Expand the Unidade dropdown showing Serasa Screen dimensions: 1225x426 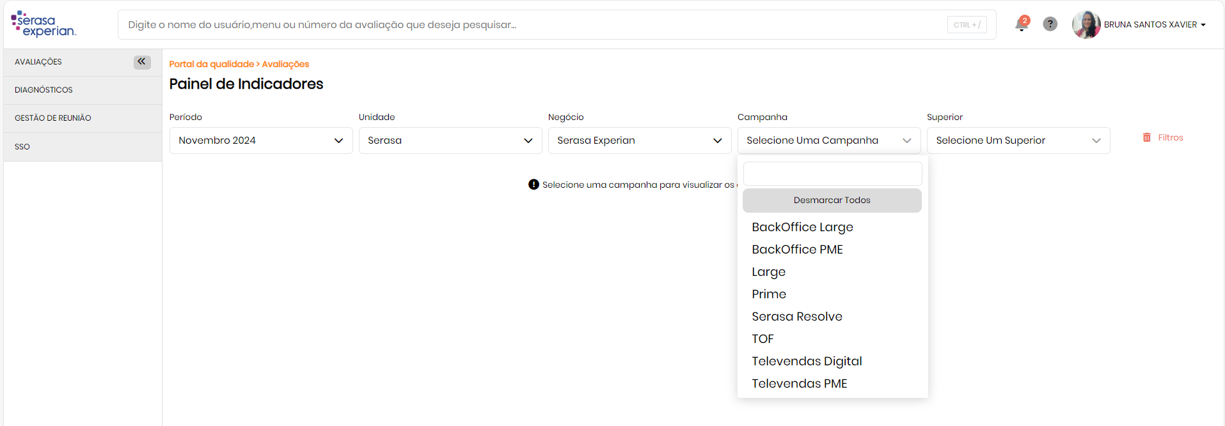click(450, 141)
